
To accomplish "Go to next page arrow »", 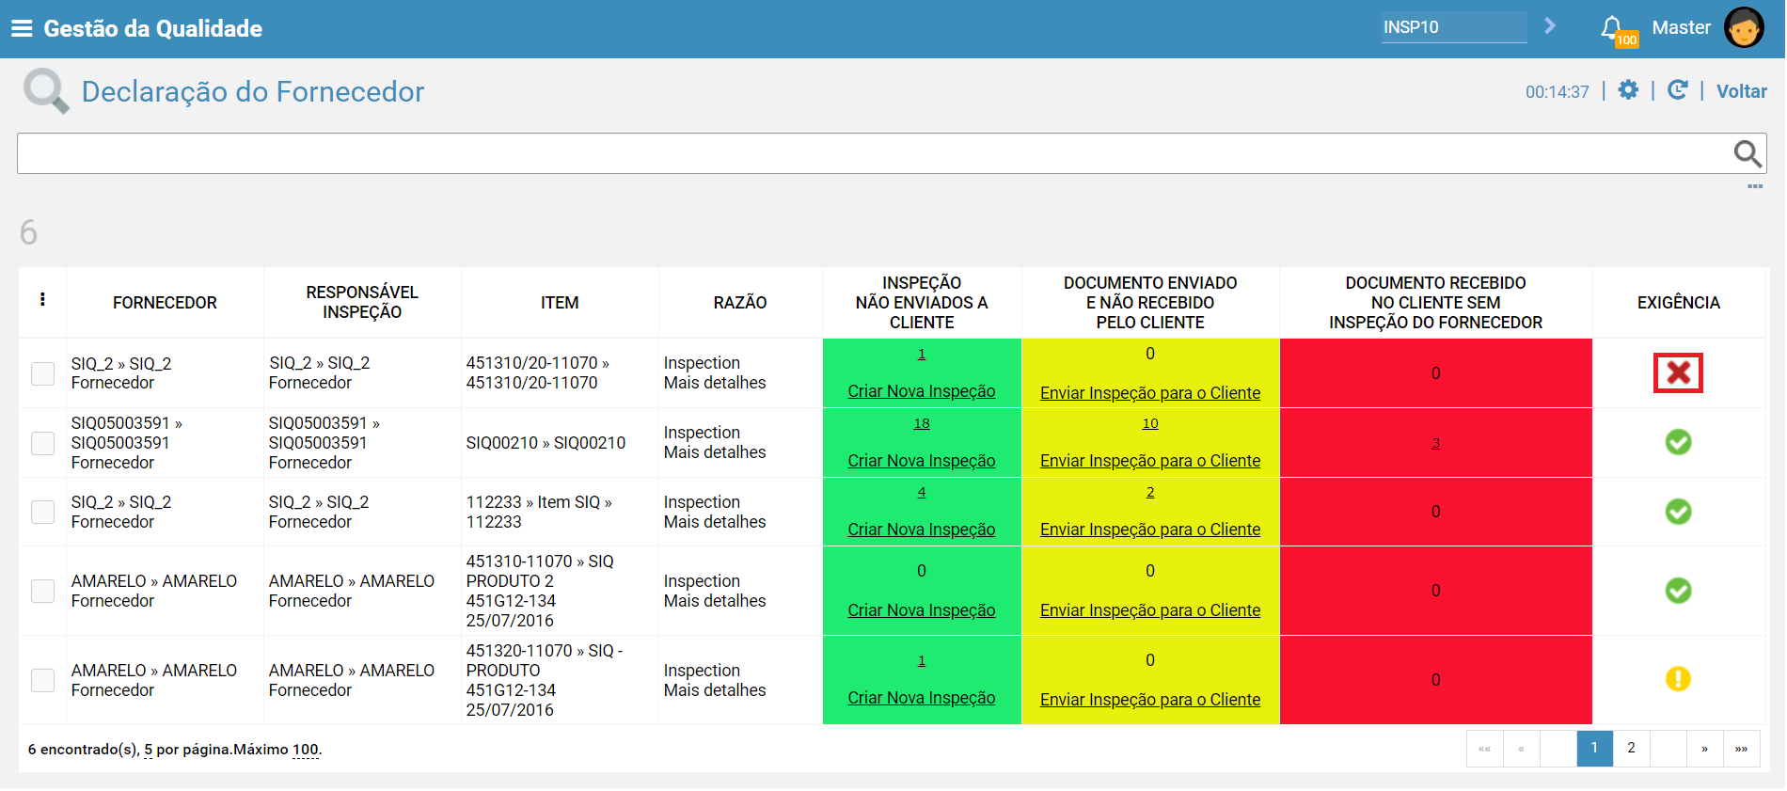I will 1704,749.
